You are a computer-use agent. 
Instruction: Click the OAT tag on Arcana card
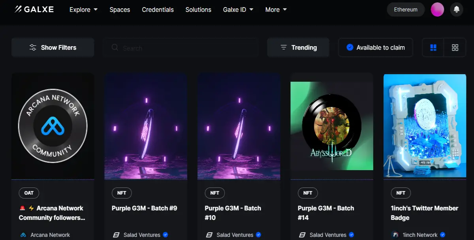point(29,193)
